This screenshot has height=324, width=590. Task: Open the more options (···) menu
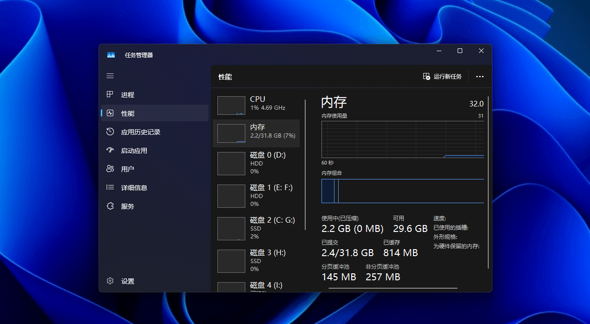click(479, 76)
